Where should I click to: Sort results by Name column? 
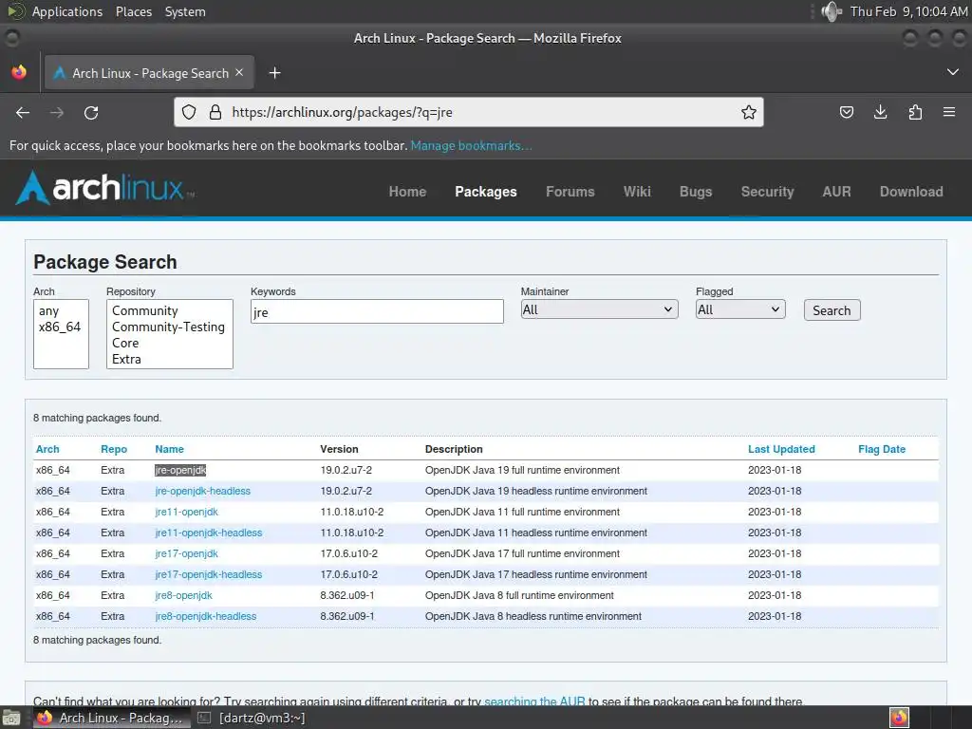[169, 449]
